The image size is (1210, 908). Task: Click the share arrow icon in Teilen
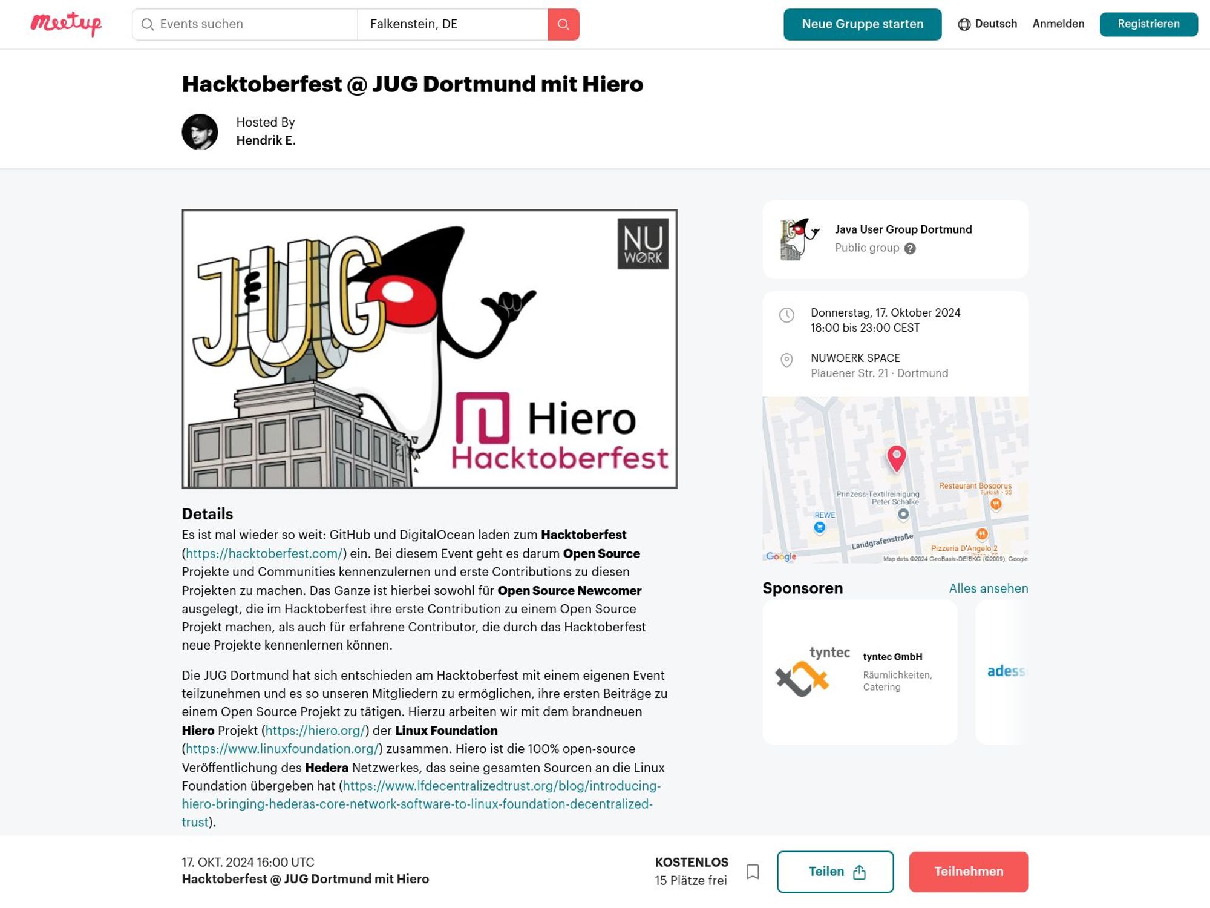click(859, 872)
